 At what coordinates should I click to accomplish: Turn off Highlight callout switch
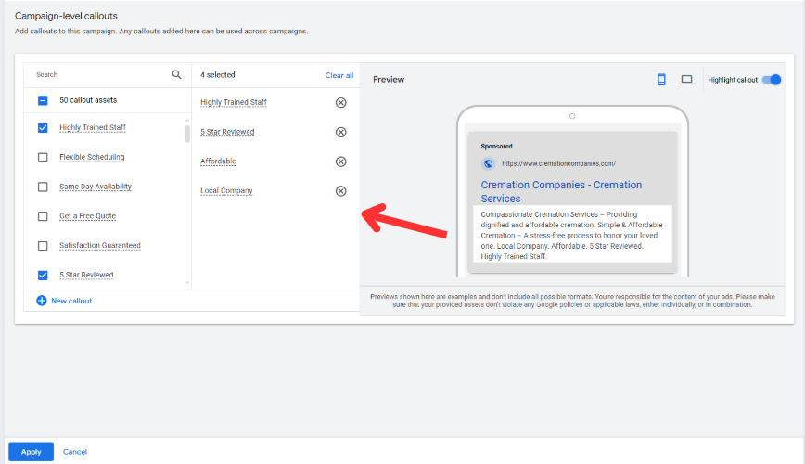click(771, 80)
